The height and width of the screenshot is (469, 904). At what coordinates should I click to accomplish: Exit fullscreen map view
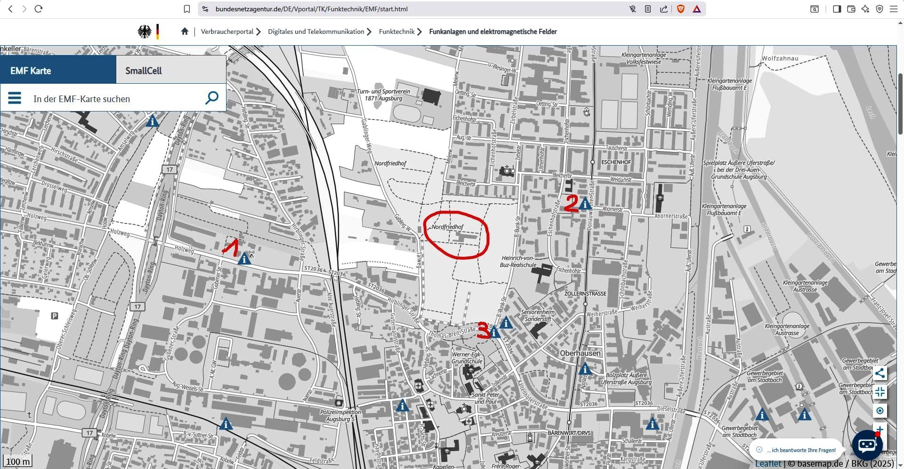pos(880,392)
